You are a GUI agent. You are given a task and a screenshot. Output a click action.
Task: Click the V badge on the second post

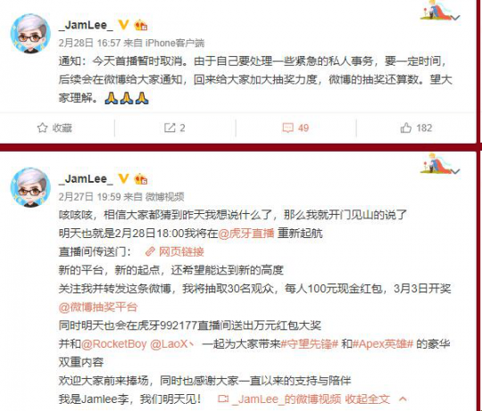123,178
